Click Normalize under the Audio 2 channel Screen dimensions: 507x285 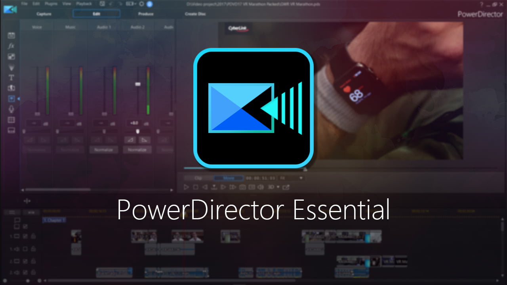pos(137,149)
